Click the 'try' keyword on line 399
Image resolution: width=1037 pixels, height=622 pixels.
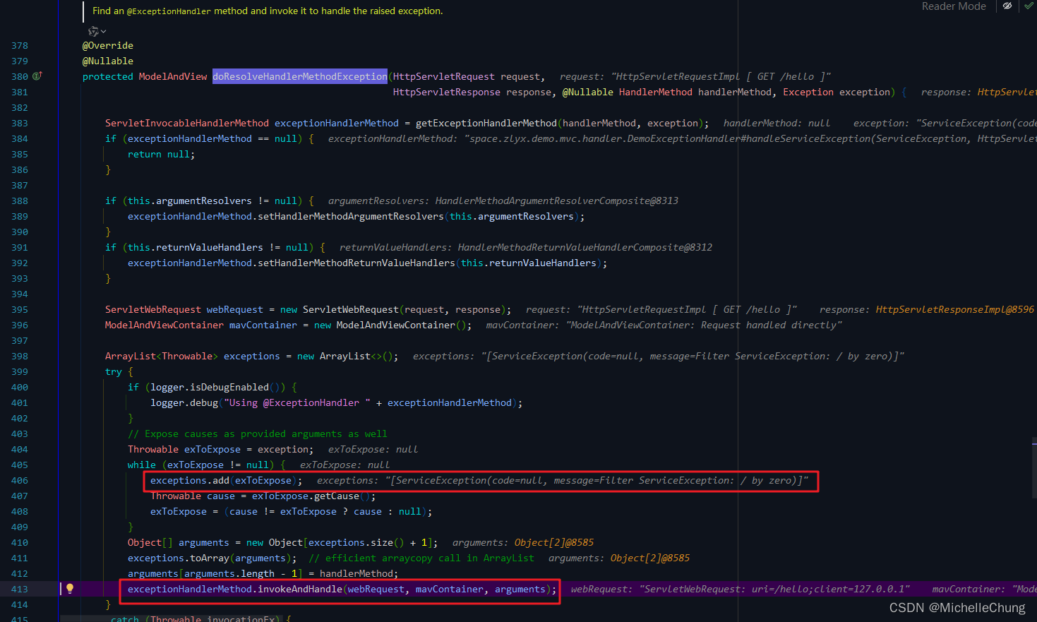[114, 371]
